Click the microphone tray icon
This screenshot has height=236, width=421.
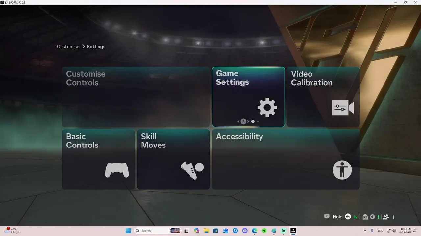372,231
